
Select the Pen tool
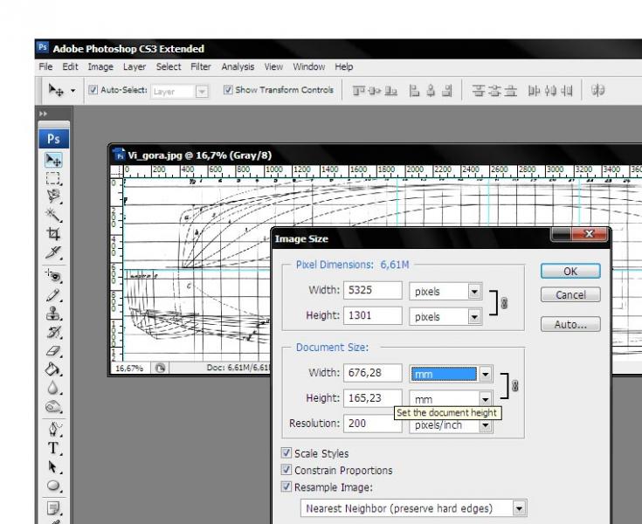coord(53,430)
